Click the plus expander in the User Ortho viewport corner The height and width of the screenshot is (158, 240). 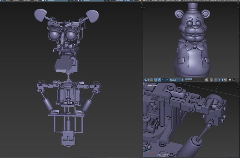238,88
